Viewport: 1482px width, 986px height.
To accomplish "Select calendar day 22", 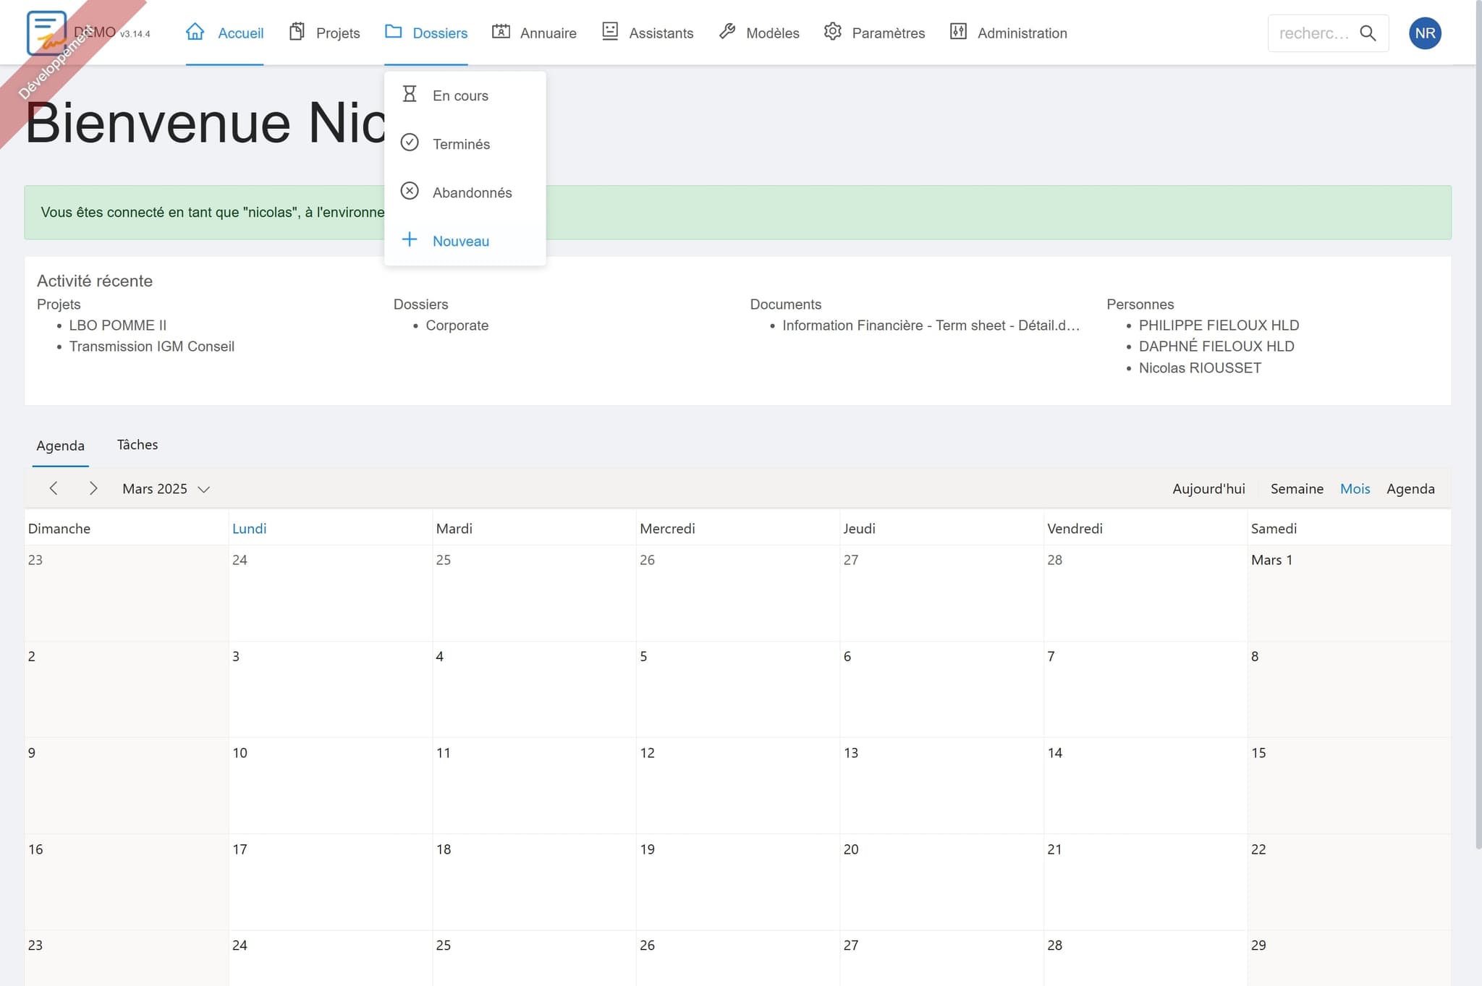I will (1349, 882).
